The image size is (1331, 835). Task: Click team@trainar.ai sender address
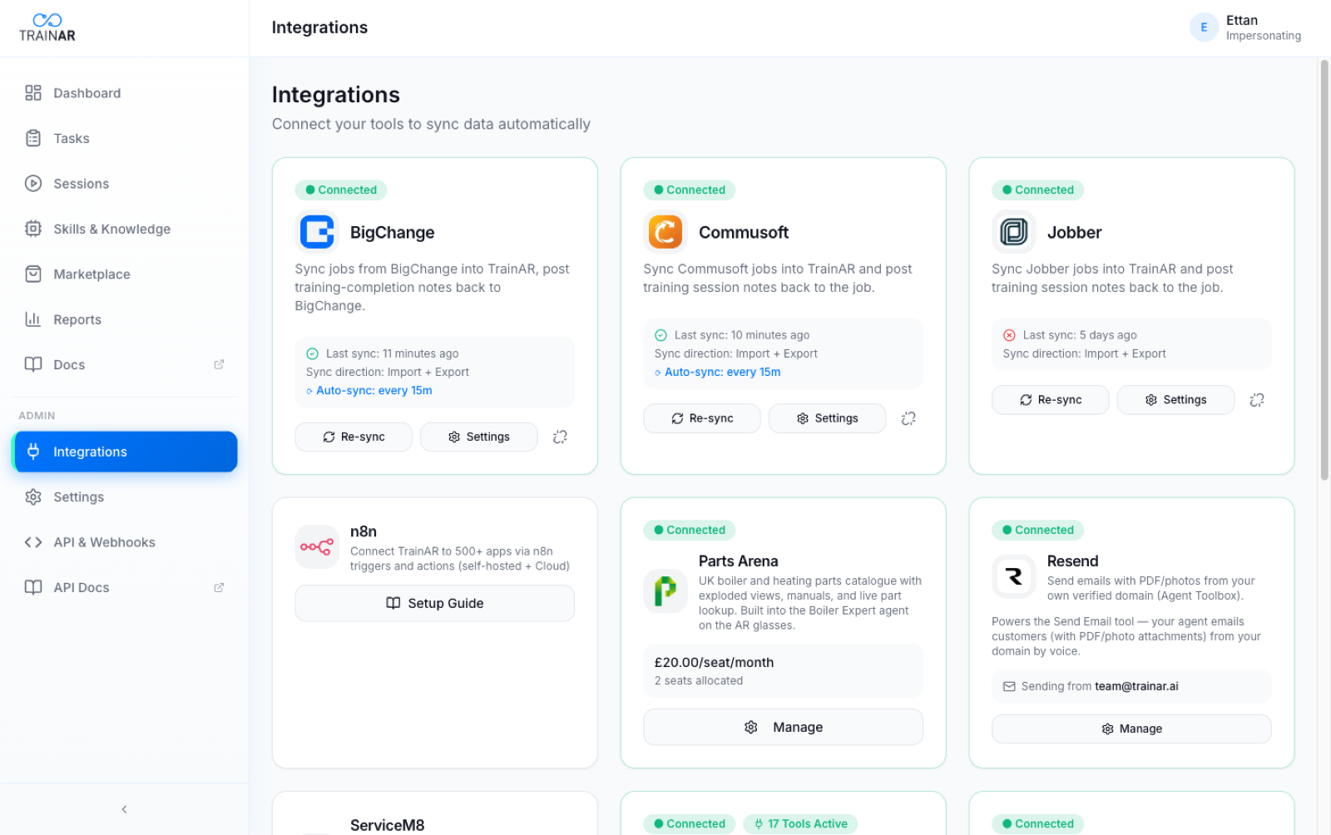point(1136,686)
